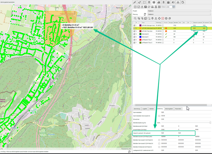Click the save map icon

pyautogui.click(x=146, y=7)
